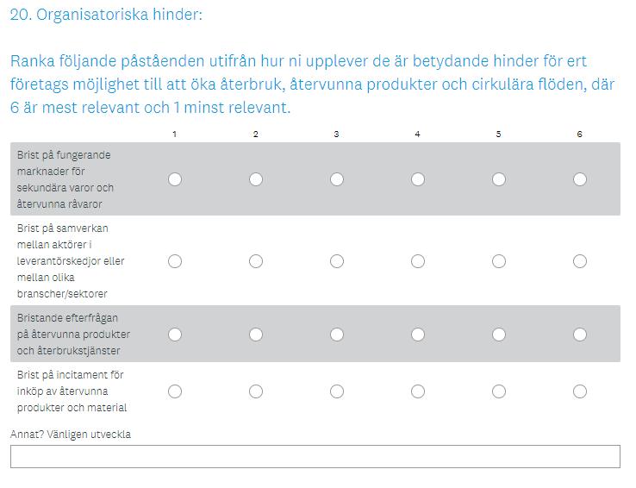Viewport: 636px width, 488px height.
Task: Pick rating 1 for Brist på incitament row
Action: tap(175, 391)
